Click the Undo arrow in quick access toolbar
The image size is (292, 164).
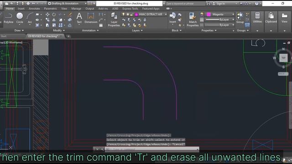point(33,3)
